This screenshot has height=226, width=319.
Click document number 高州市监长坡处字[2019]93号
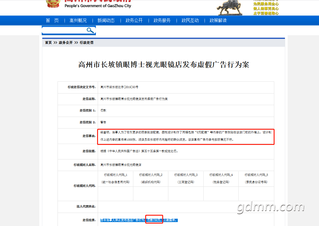point(119,87)
